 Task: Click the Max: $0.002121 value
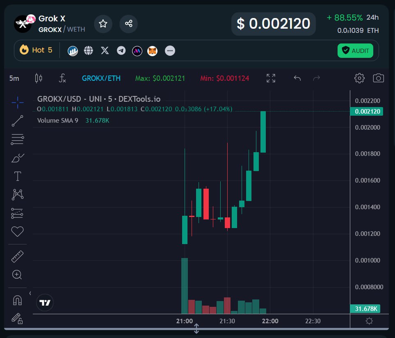click(x=160, y=78)
